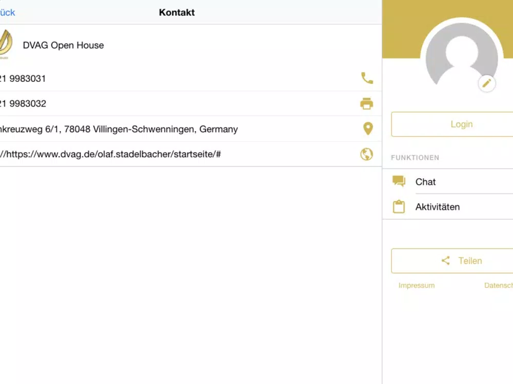513x384 pixels.
Task: Tap the DVAG Open House logo
Action: pyautogui.click(x=6, y=45)
